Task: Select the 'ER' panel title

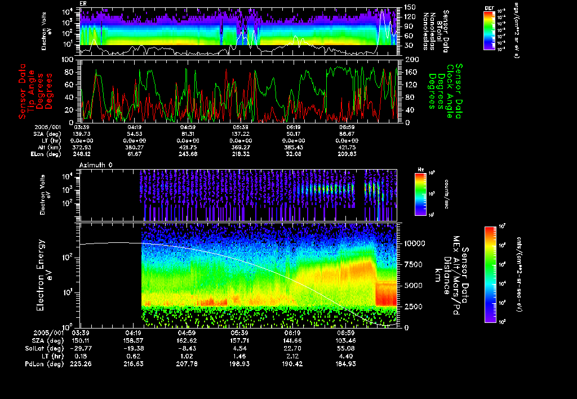Action: click(x=83, y=4)
